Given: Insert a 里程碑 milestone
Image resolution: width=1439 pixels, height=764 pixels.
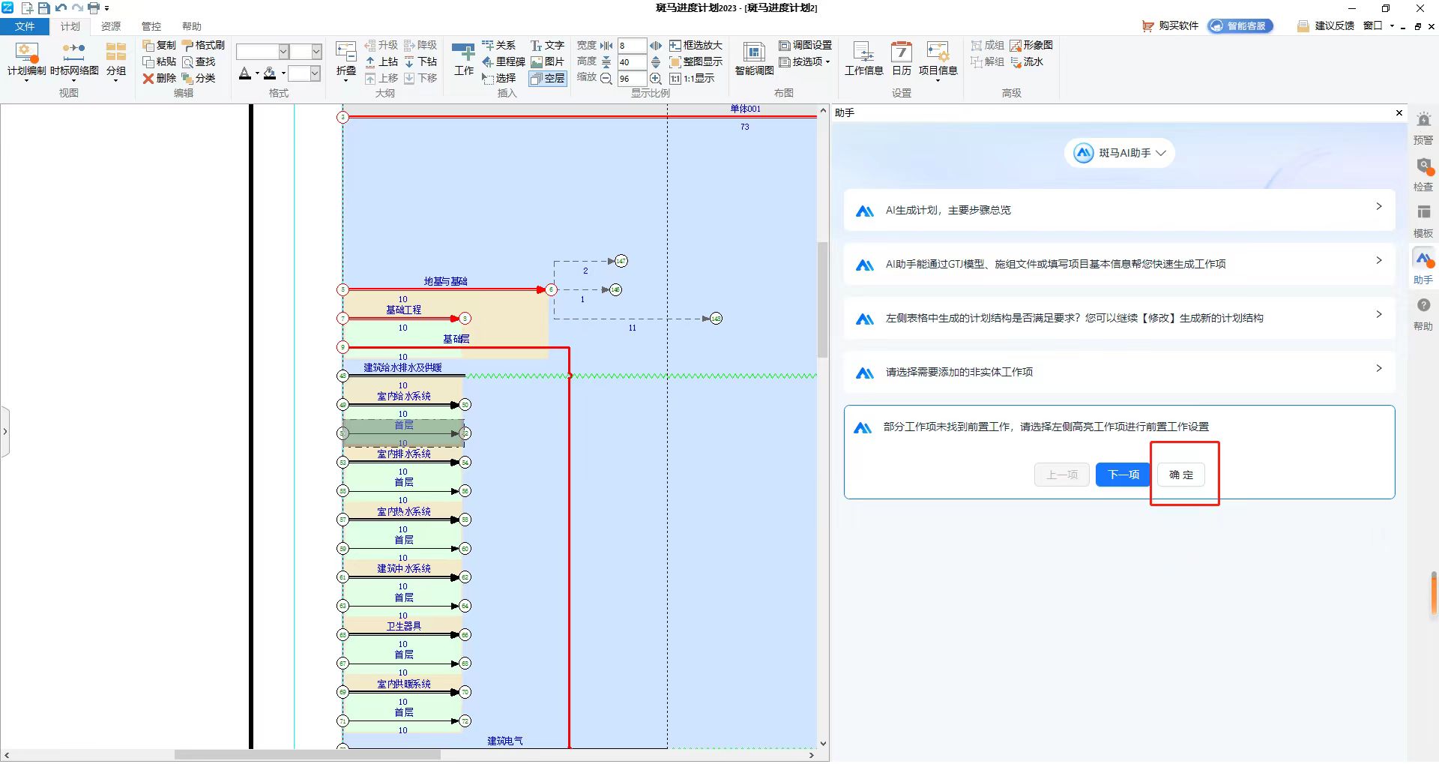Looking at the screenshot, I should 504,61.
